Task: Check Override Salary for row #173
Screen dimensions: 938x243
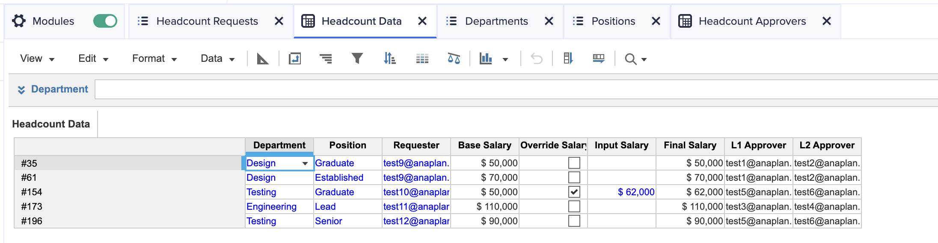Action: tap(574, 206)
